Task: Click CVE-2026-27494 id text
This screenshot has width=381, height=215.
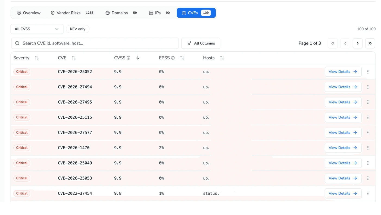Action: (75, 87)
